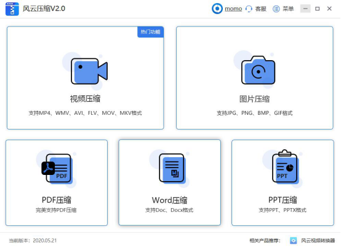The height and width of the screenshot is (248, 341).
Task: Click the PPT clipboard icon
Action: (x=285, y=167)
